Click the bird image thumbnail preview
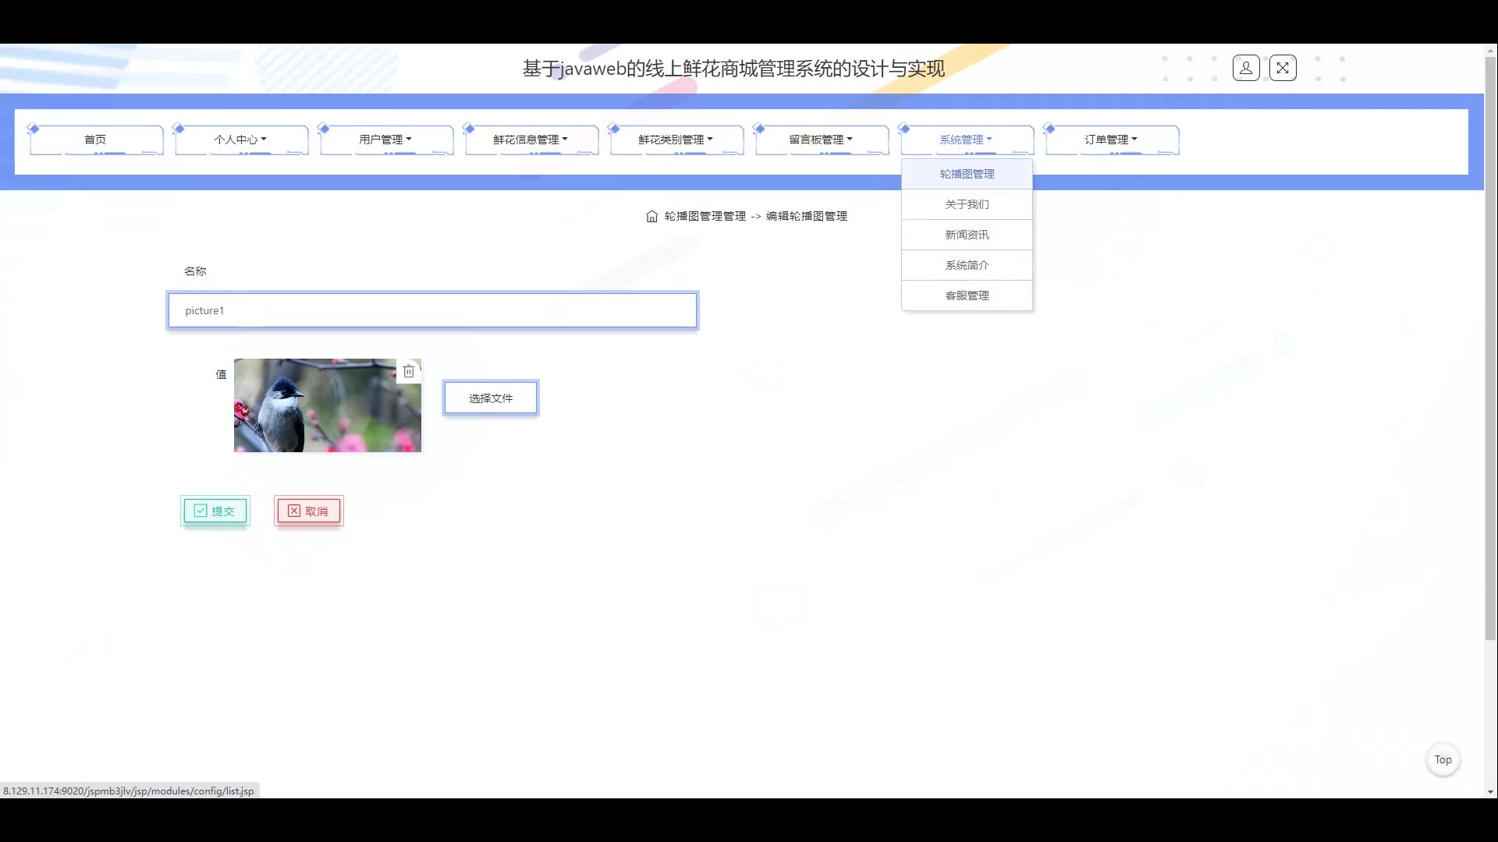Image resolution: width=1498 pixels, height=842 pixels. (328, 405)
